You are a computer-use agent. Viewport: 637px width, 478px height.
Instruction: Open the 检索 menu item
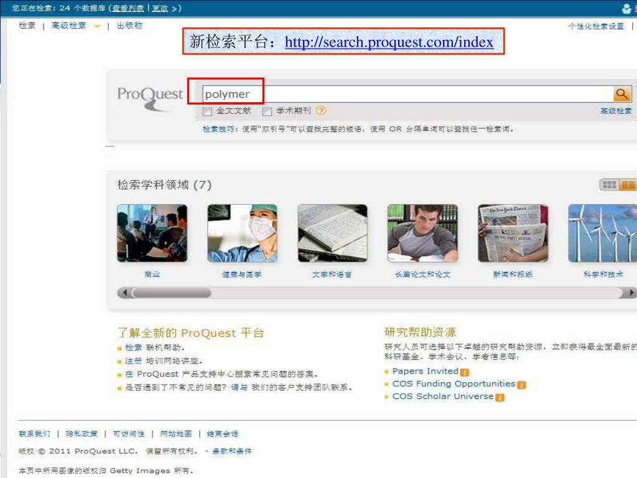pyautogui.click(x=27, y=25)
